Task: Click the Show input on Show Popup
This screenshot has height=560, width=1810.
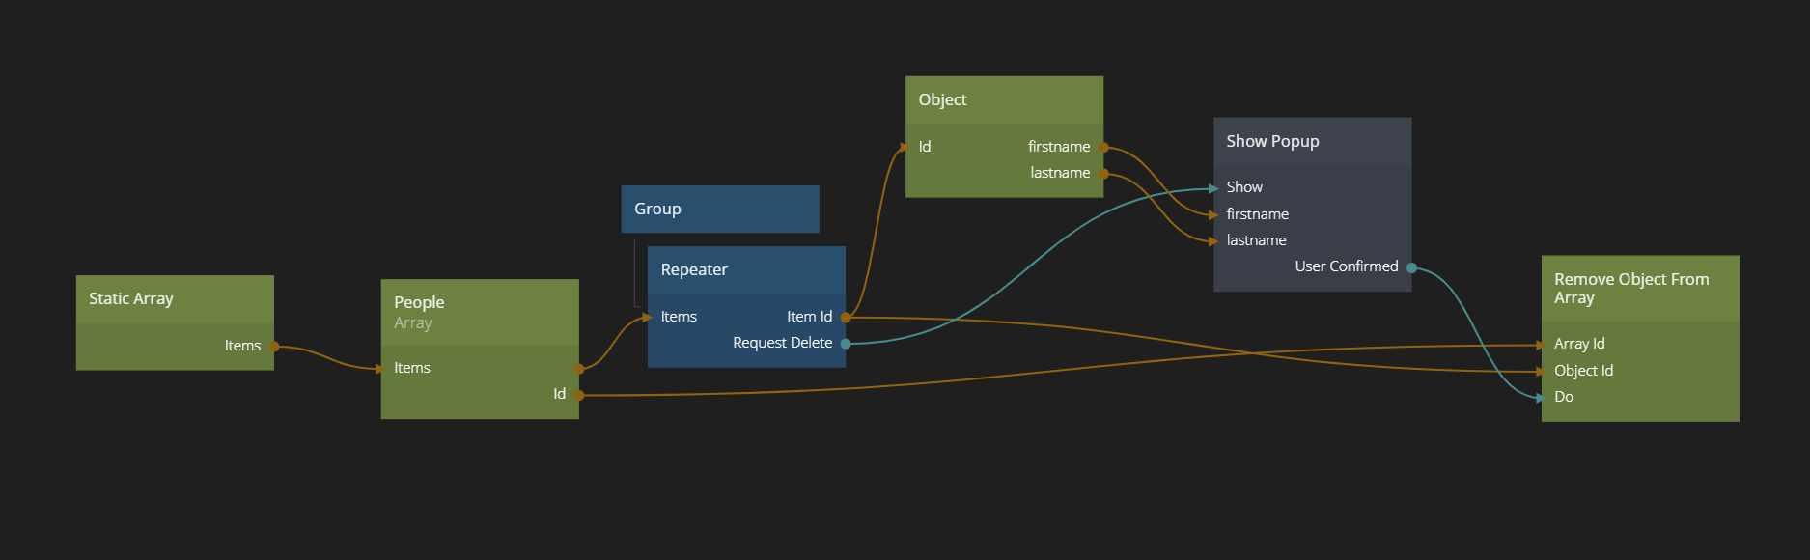Action: [1214, 188]
